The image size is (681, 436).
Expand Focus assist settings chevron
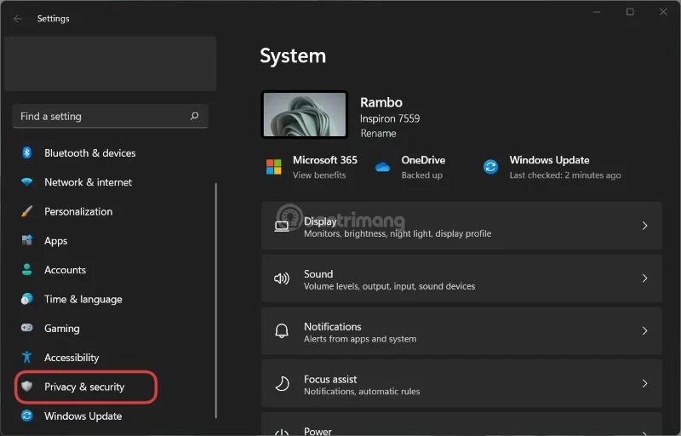tap(644, 383)
